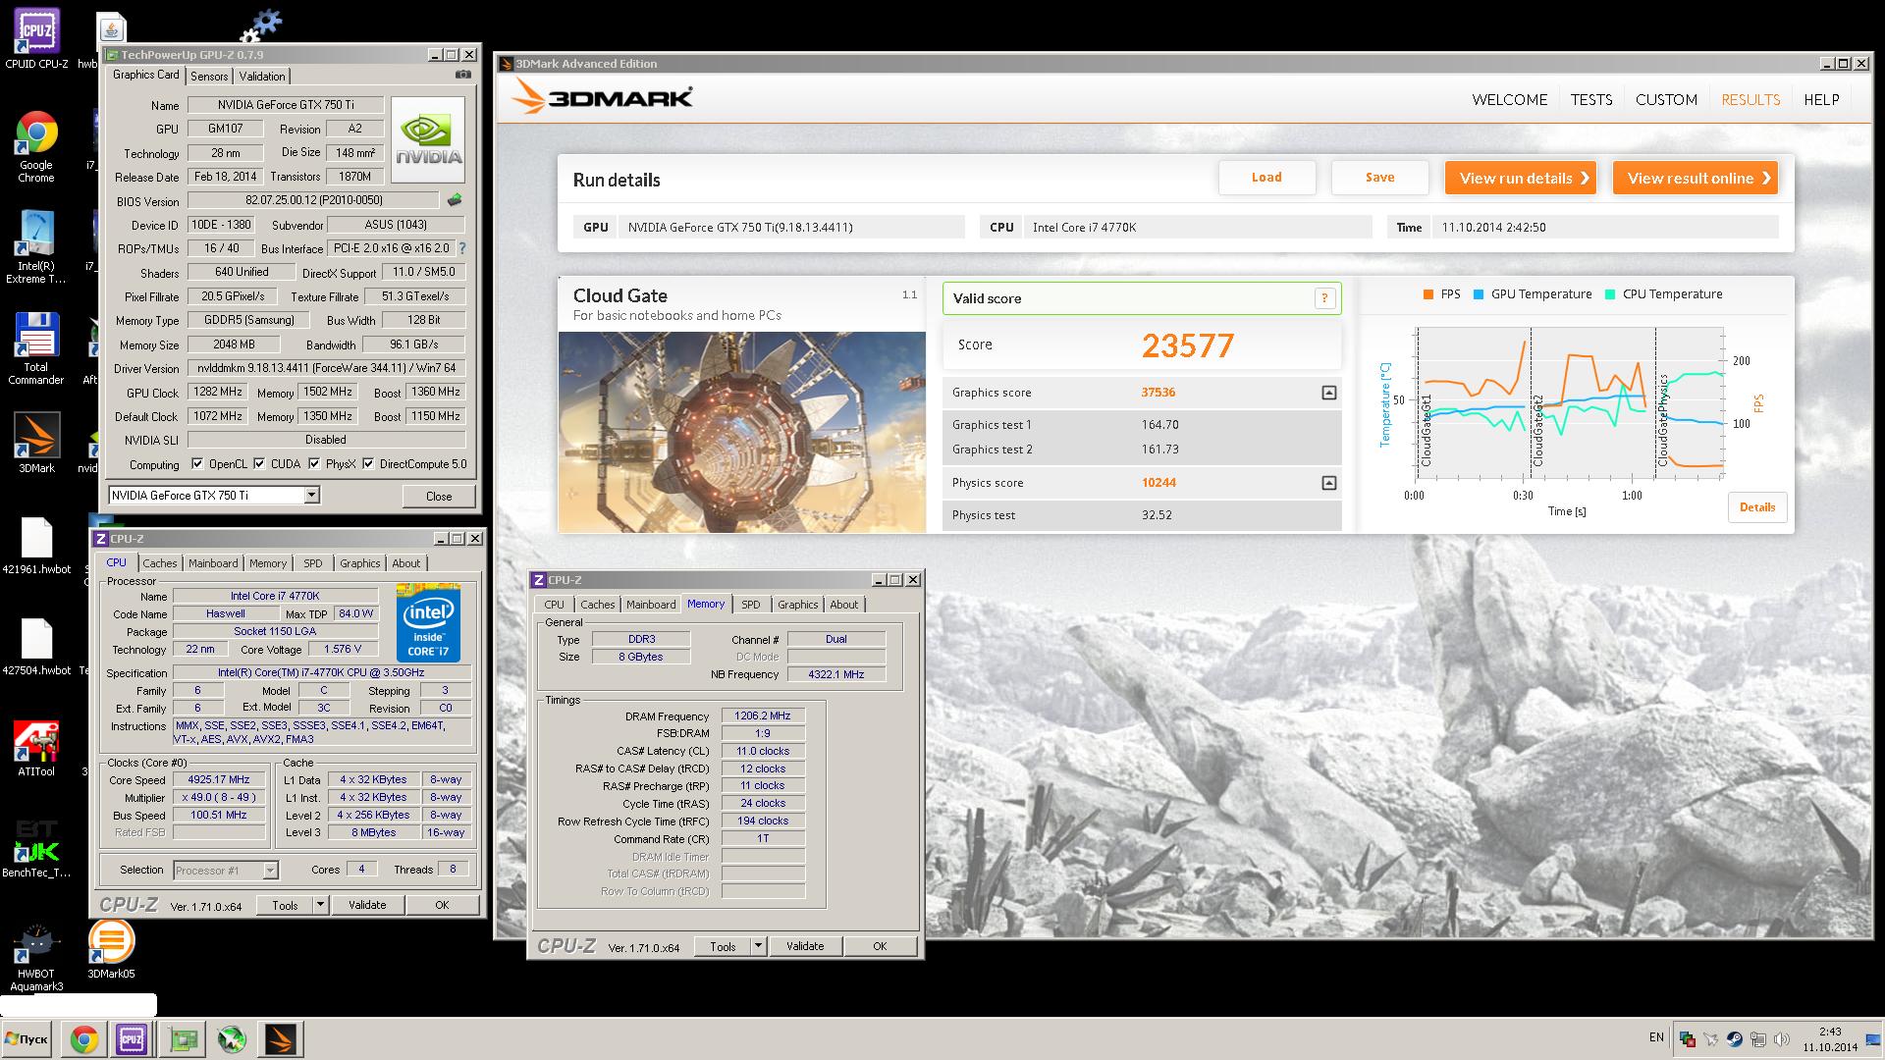Open Google Chrome desktop shortcut
The width and height of the screenshot is (1885, 1060).
(x=36, y=146)
